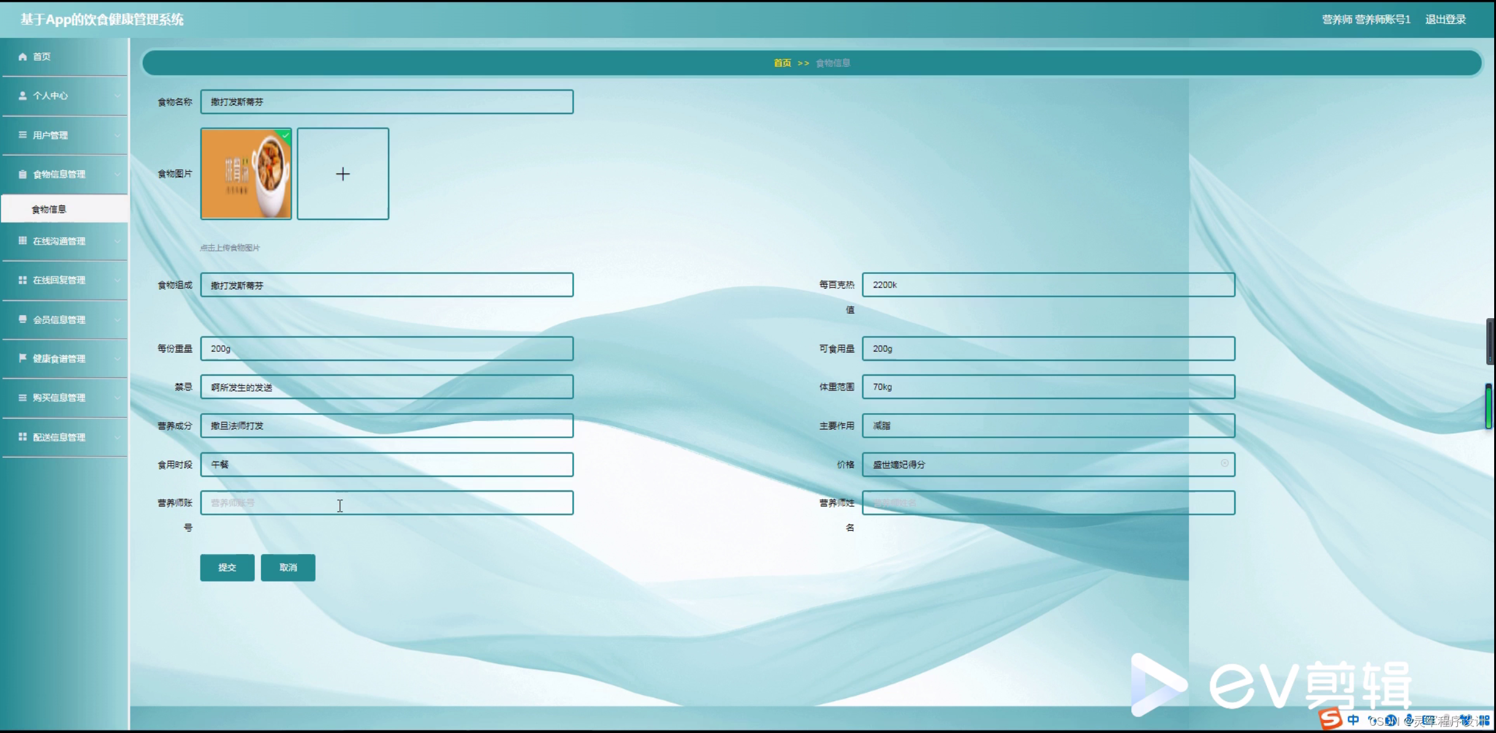The height and width of the screenshot is (733, 1496).
Task: Click the clipboard icon beside 食物信息管理
Action: tap(23, 174)
